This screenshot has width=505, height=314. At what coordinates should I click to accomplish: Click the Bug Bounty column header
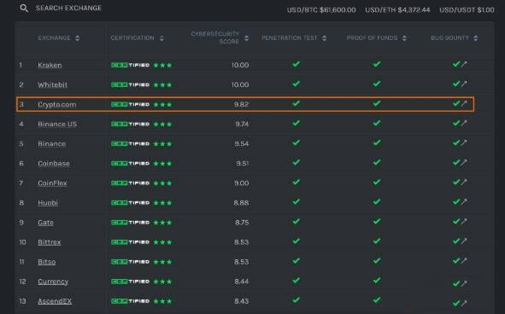449,38
